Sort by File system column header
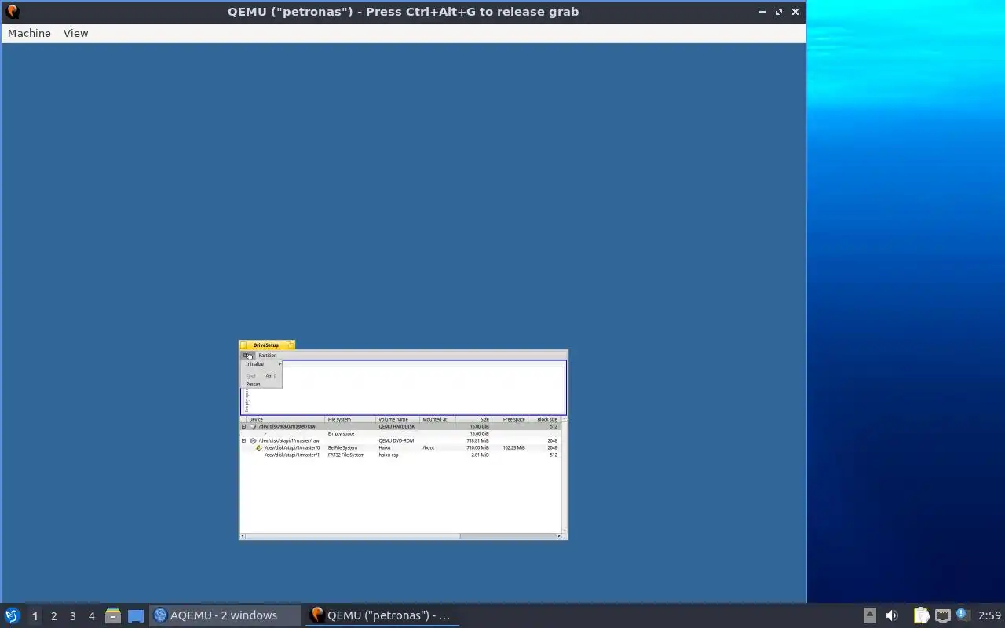This screenshot has width=1005, height=628. tap(350, 419)
